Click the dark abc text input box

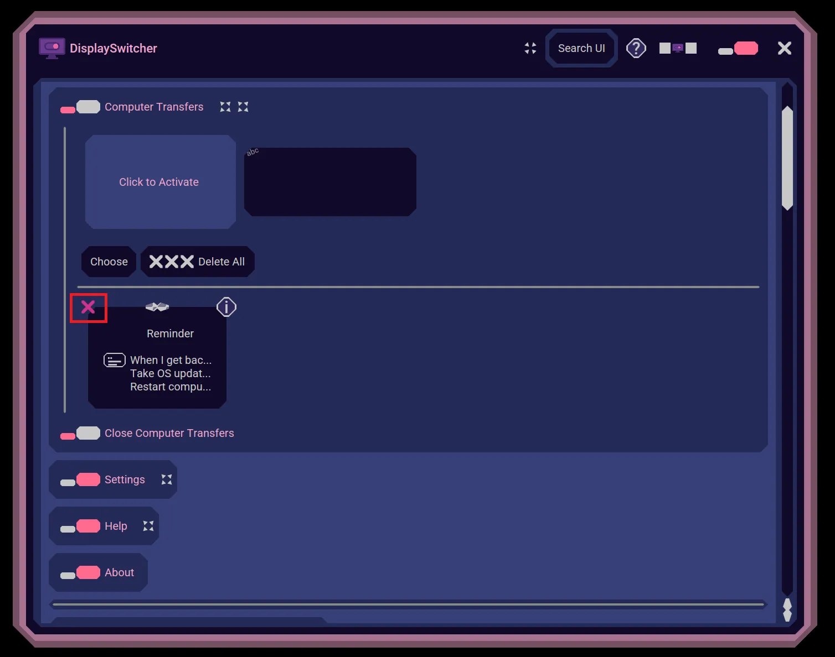coord(330,182)
